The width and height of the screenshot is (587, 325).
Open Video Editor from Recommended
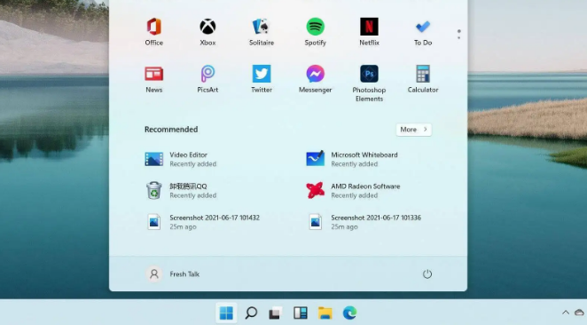(x=181, y=159)
